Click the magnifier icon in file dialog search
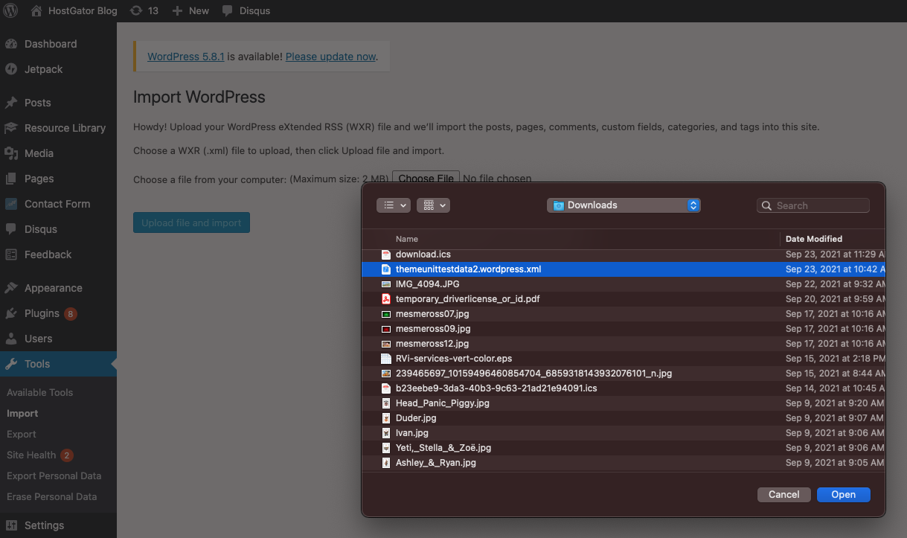This screenshot has height=538, width=907. coord(767,206)
